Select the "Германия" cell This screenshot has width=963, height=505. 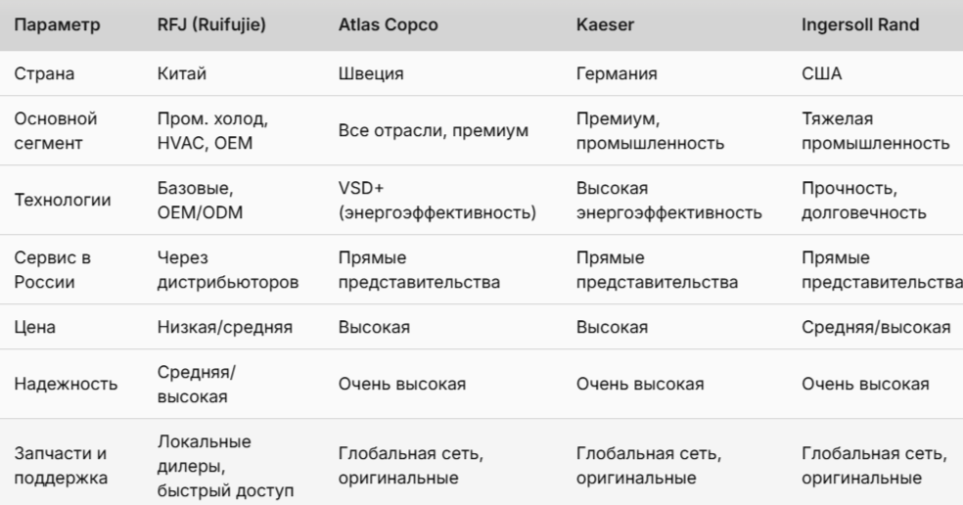pyautogui.click(x=618, y=73)
